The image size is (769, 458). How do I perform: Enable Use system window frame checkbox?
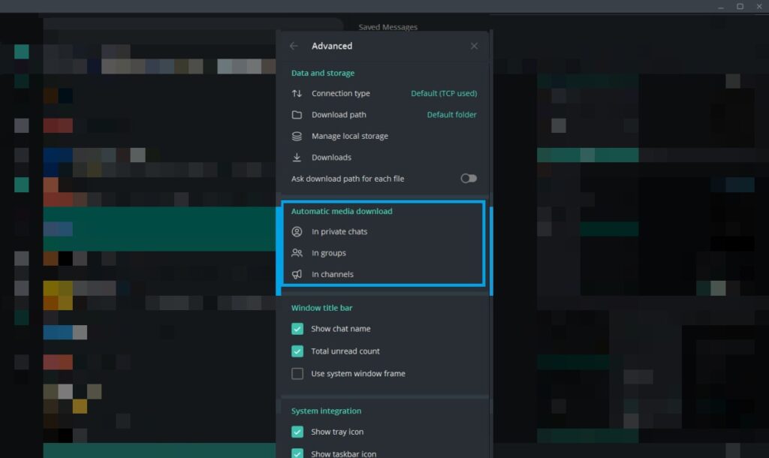pyautogui.click(x=297, y=374)
